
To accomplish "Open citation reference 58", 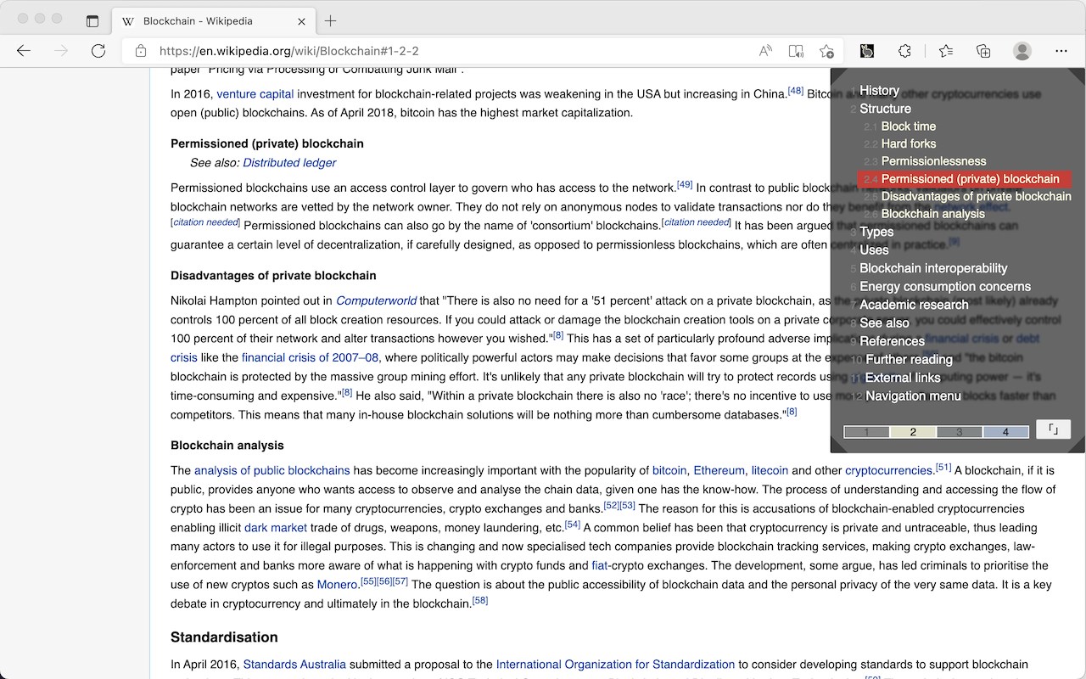I will (x=480, y=600).
